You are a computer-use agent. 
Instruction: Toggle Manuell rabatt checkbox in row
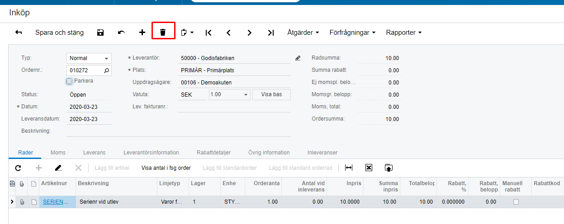516,202
